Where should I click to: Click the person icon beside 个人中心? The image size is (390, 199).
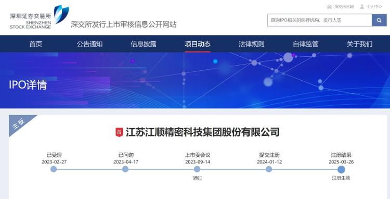[362, 7]
